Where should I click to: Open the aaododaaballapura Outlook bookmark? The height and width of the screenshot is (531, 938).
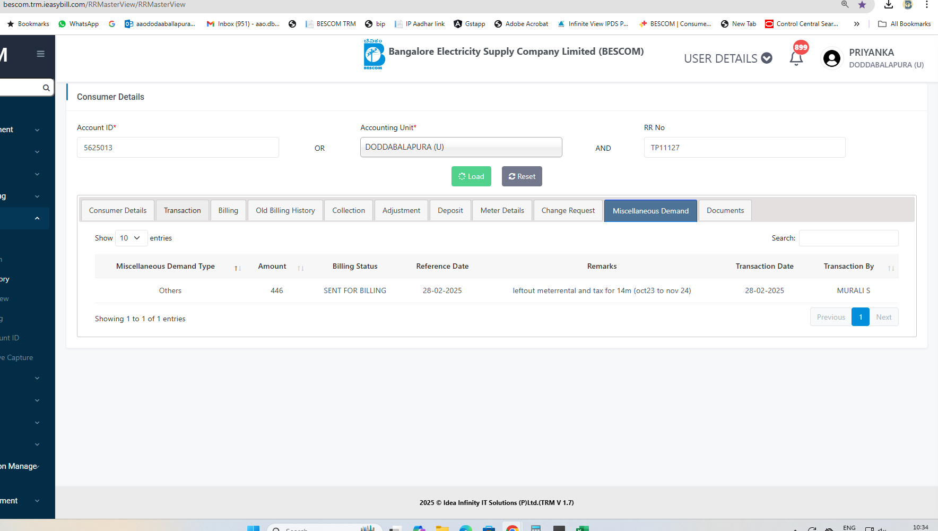tap(160, 24)
